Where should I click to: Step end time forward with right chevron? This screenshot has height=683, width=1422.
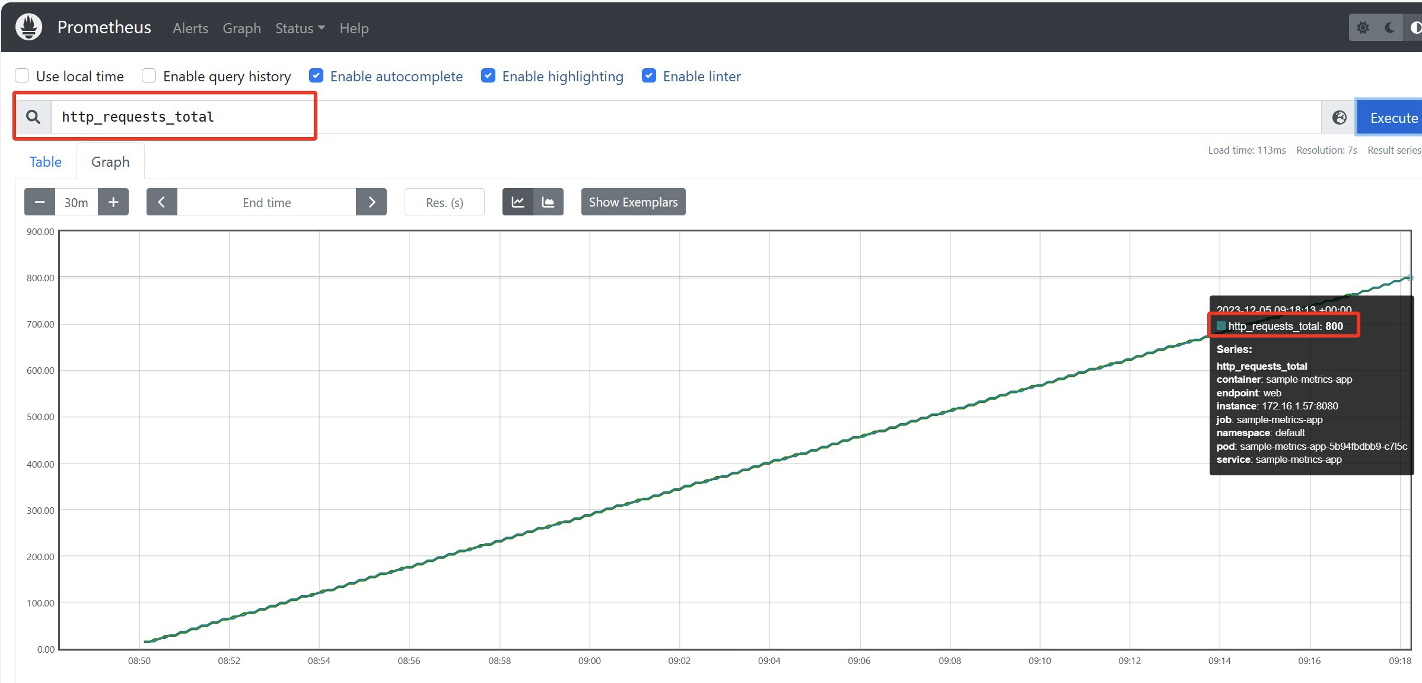click(371, 202)
